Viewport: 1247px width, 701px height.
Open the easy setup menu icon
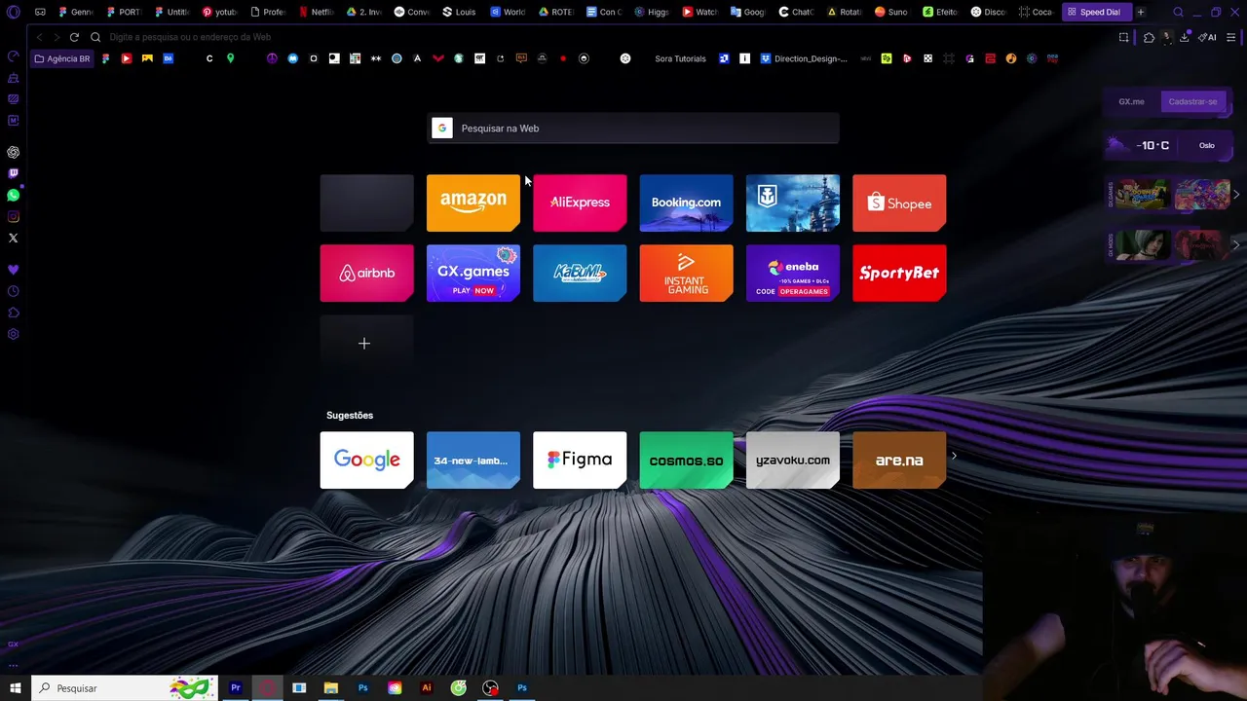point(1231,37)
